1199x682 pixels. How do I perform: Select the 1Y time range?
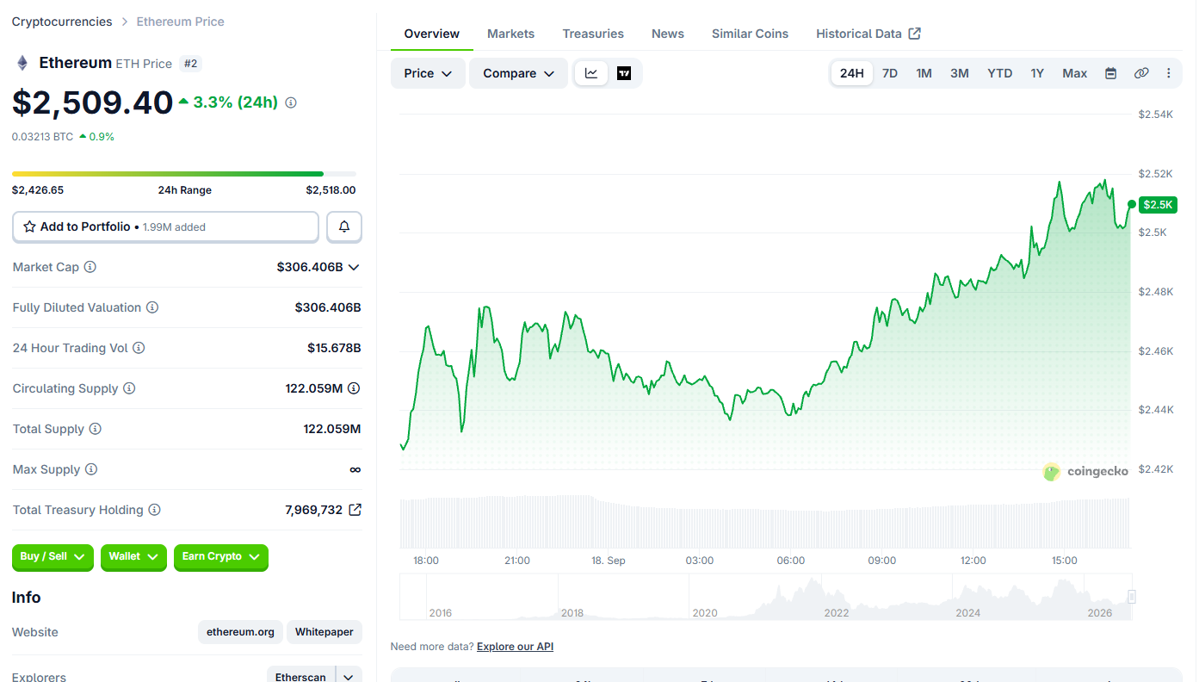pos(1037,73)
